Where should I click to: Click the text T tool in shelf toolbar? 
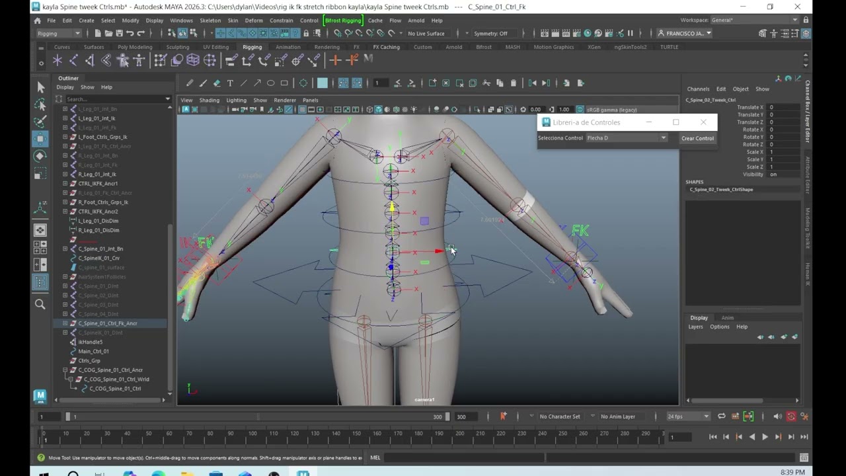(x=230, y=83)
